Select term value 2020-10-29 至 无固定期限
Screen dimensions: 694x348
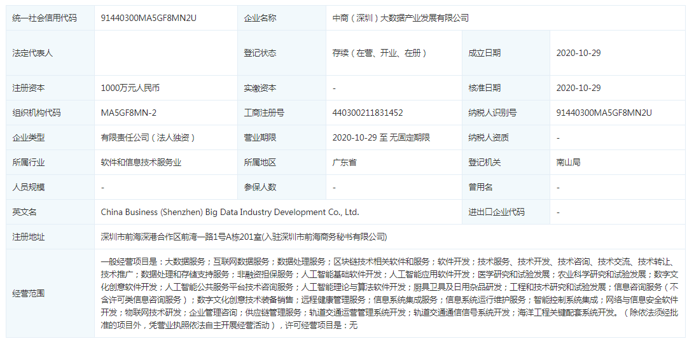point(381,137)
